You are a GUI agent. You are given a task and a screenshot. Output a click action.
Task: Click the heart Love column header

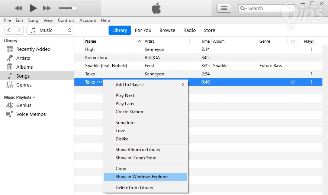pyautogui.click(x=293, y=41)
